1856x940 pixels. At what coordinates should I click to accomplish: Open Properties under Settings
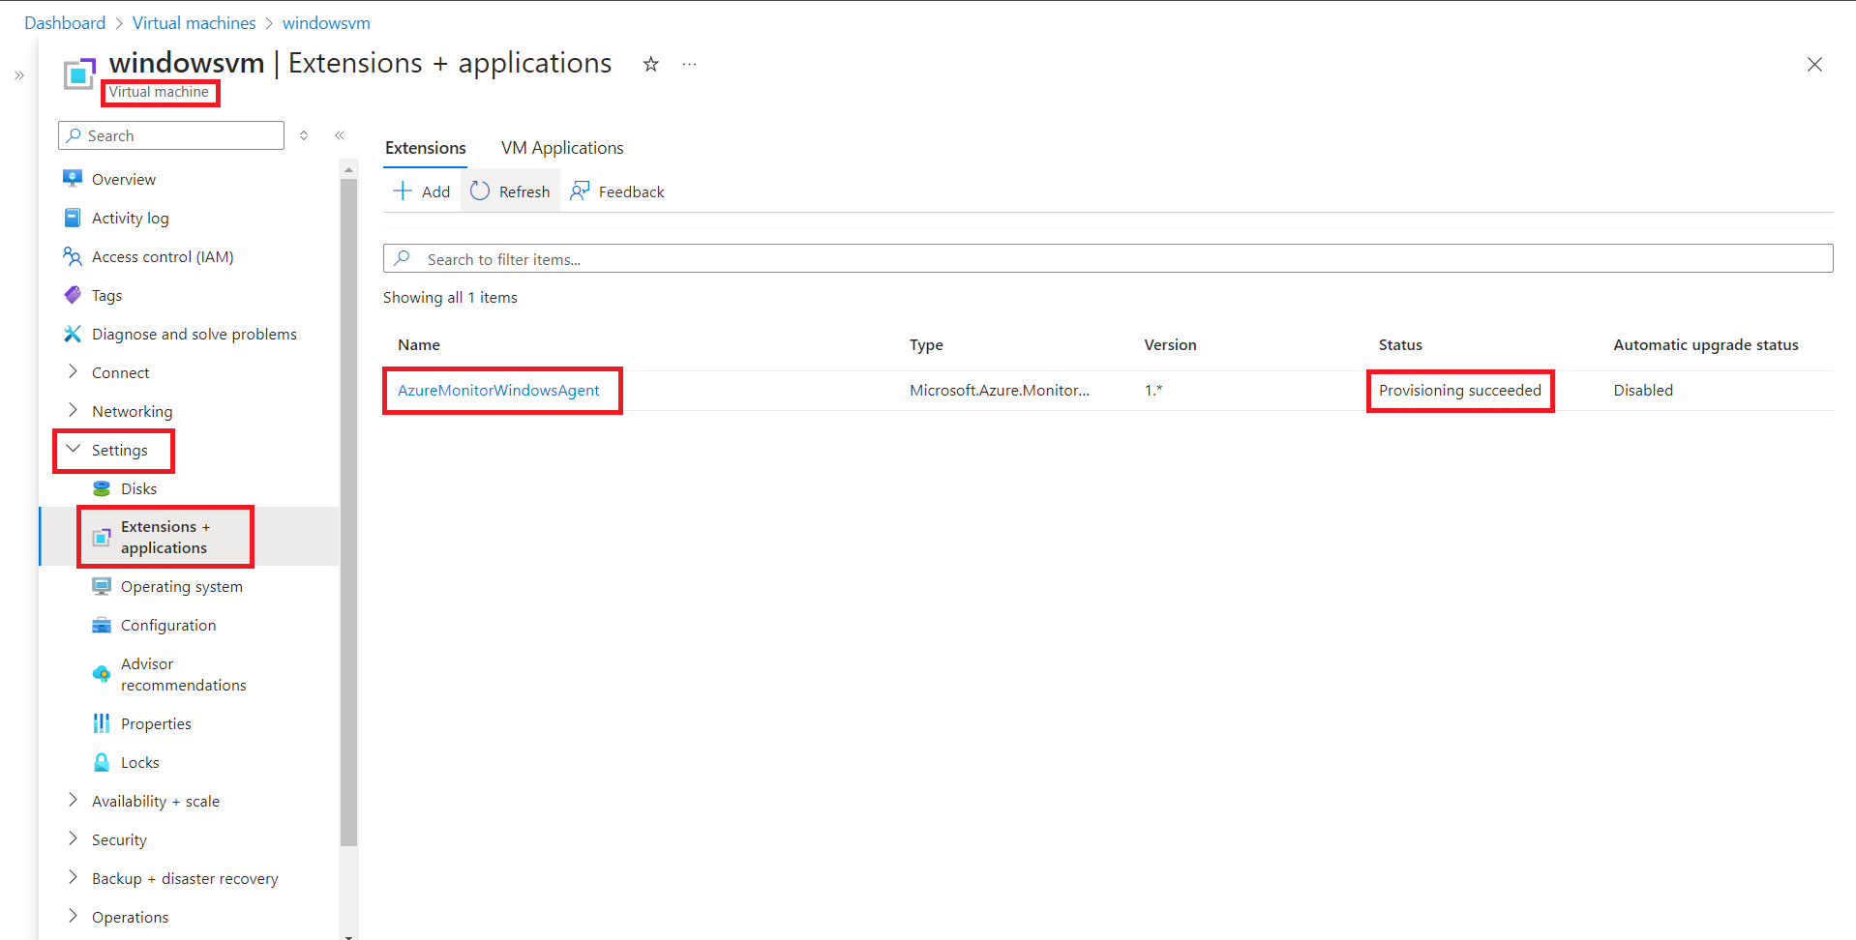tap(156, 723)
